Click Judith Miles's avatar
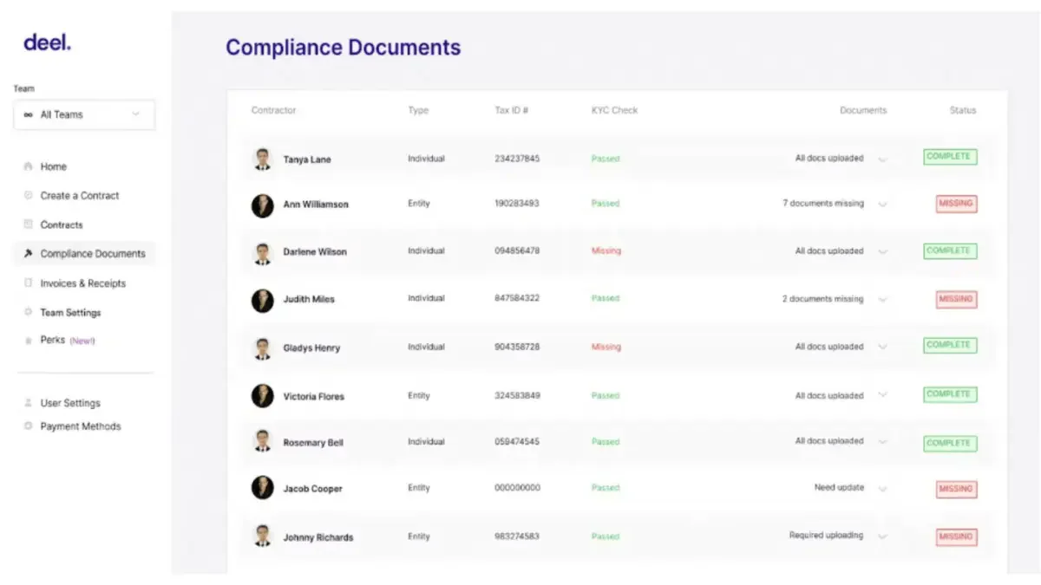 coord(262,300)
